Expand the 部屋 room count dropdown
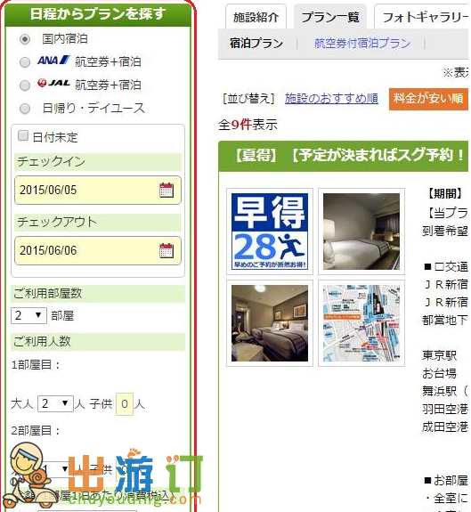 click(x=28, y=315)
